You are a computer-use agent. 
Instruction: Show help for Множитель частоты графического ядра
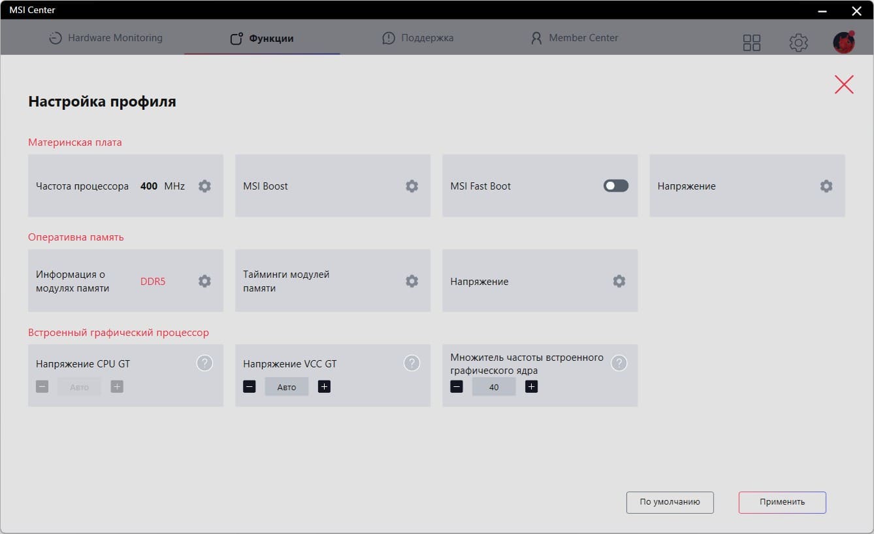coord(619,363)
